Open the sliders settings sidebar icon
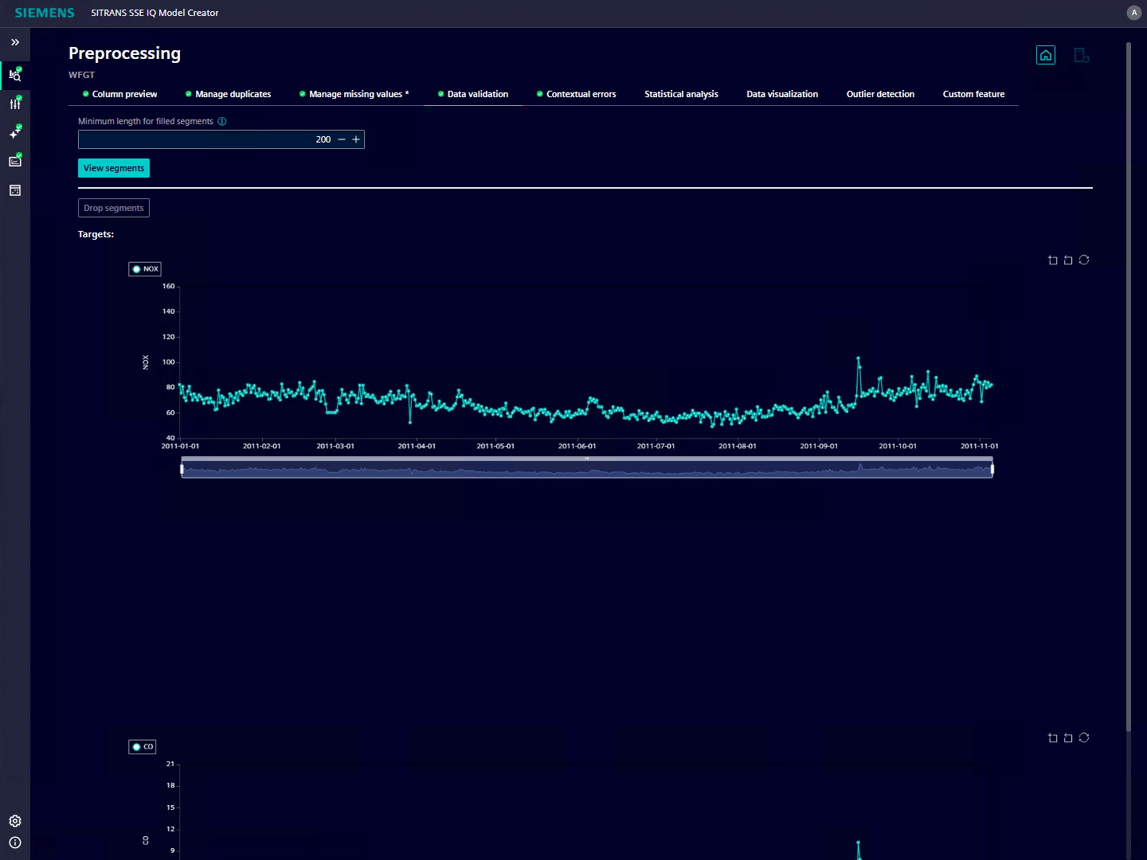1147x860 pixels. (15, 104)
